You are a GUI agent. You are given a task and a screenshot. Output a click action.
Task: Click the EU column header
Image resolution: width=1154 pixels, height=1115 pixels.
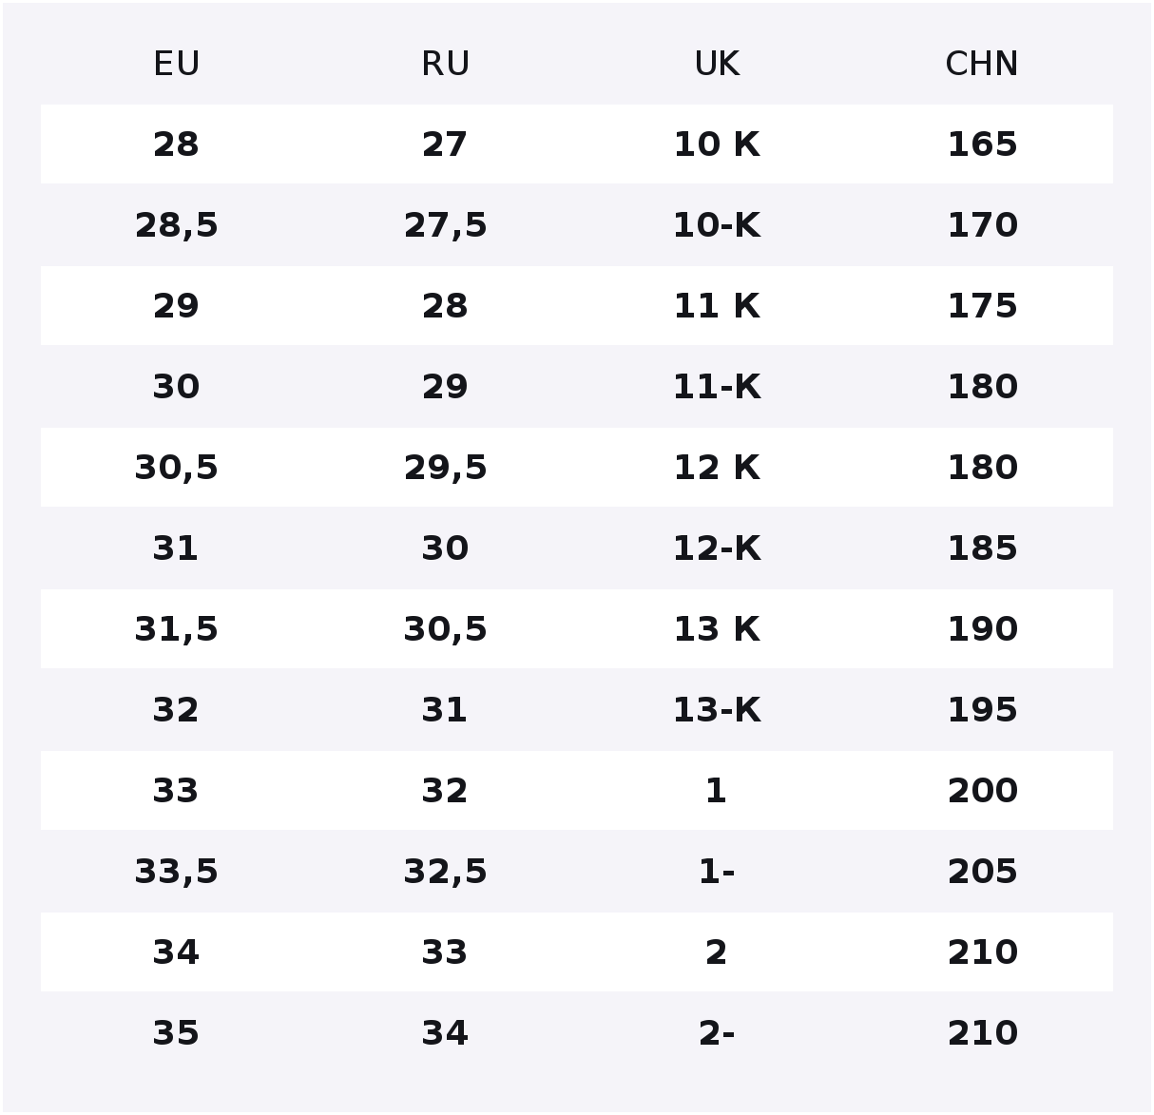point(176,65)
